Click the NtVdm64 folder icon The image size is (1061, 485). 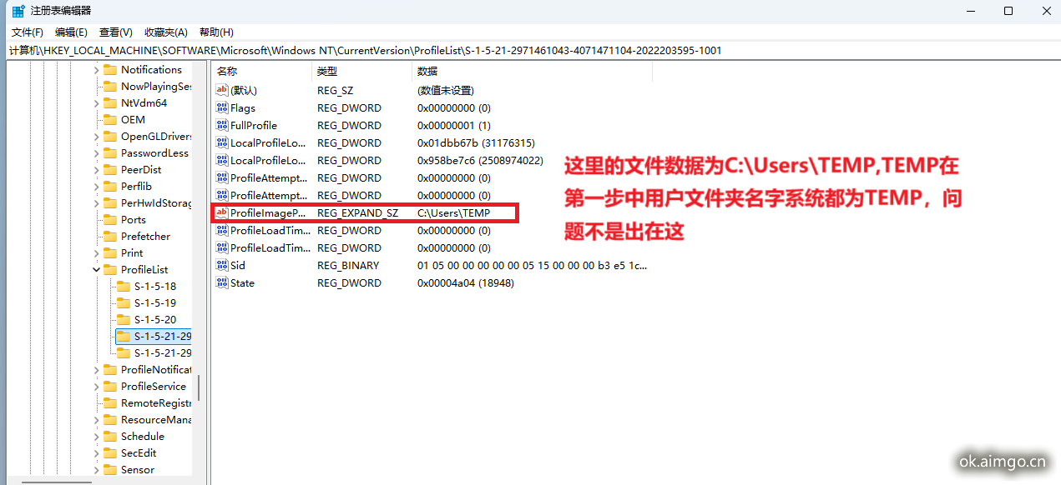(109, 103)
